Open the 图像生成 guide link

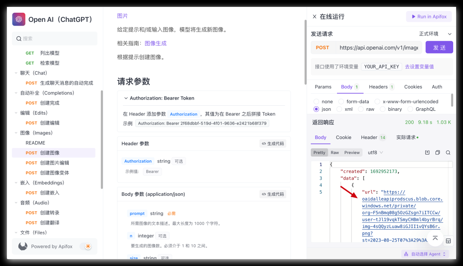click(x=156, y=43)
